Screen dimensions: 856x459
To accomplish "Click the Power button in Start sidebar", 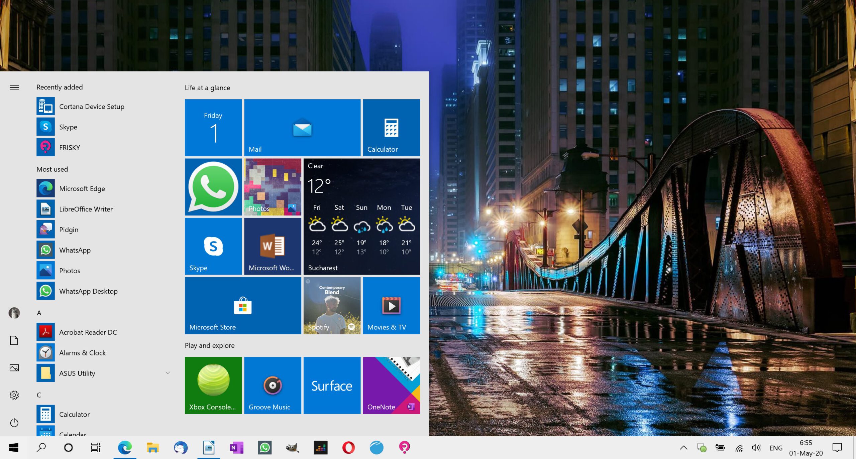I will [14, 423].
